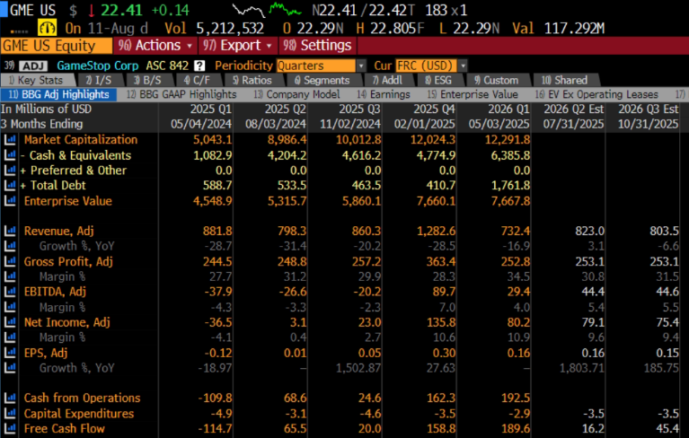The width and height of the screenshot is (689, 438).
Task: Switch to the I/S tab
Action: coord(99,80)
